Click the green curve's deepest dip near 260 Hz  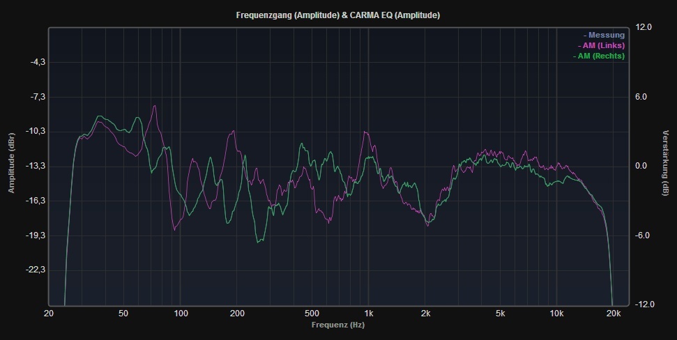(x=259, y=242)
